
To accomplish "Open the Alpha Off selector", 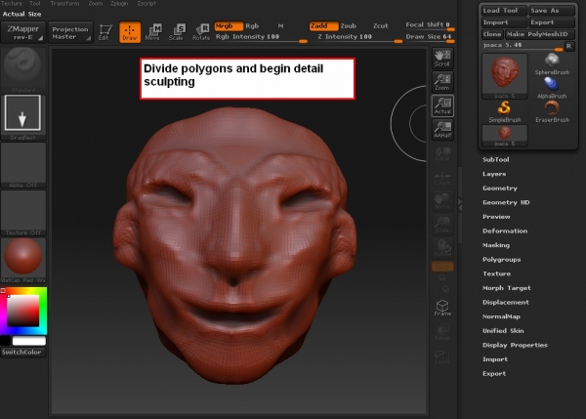I will (23, 165).
